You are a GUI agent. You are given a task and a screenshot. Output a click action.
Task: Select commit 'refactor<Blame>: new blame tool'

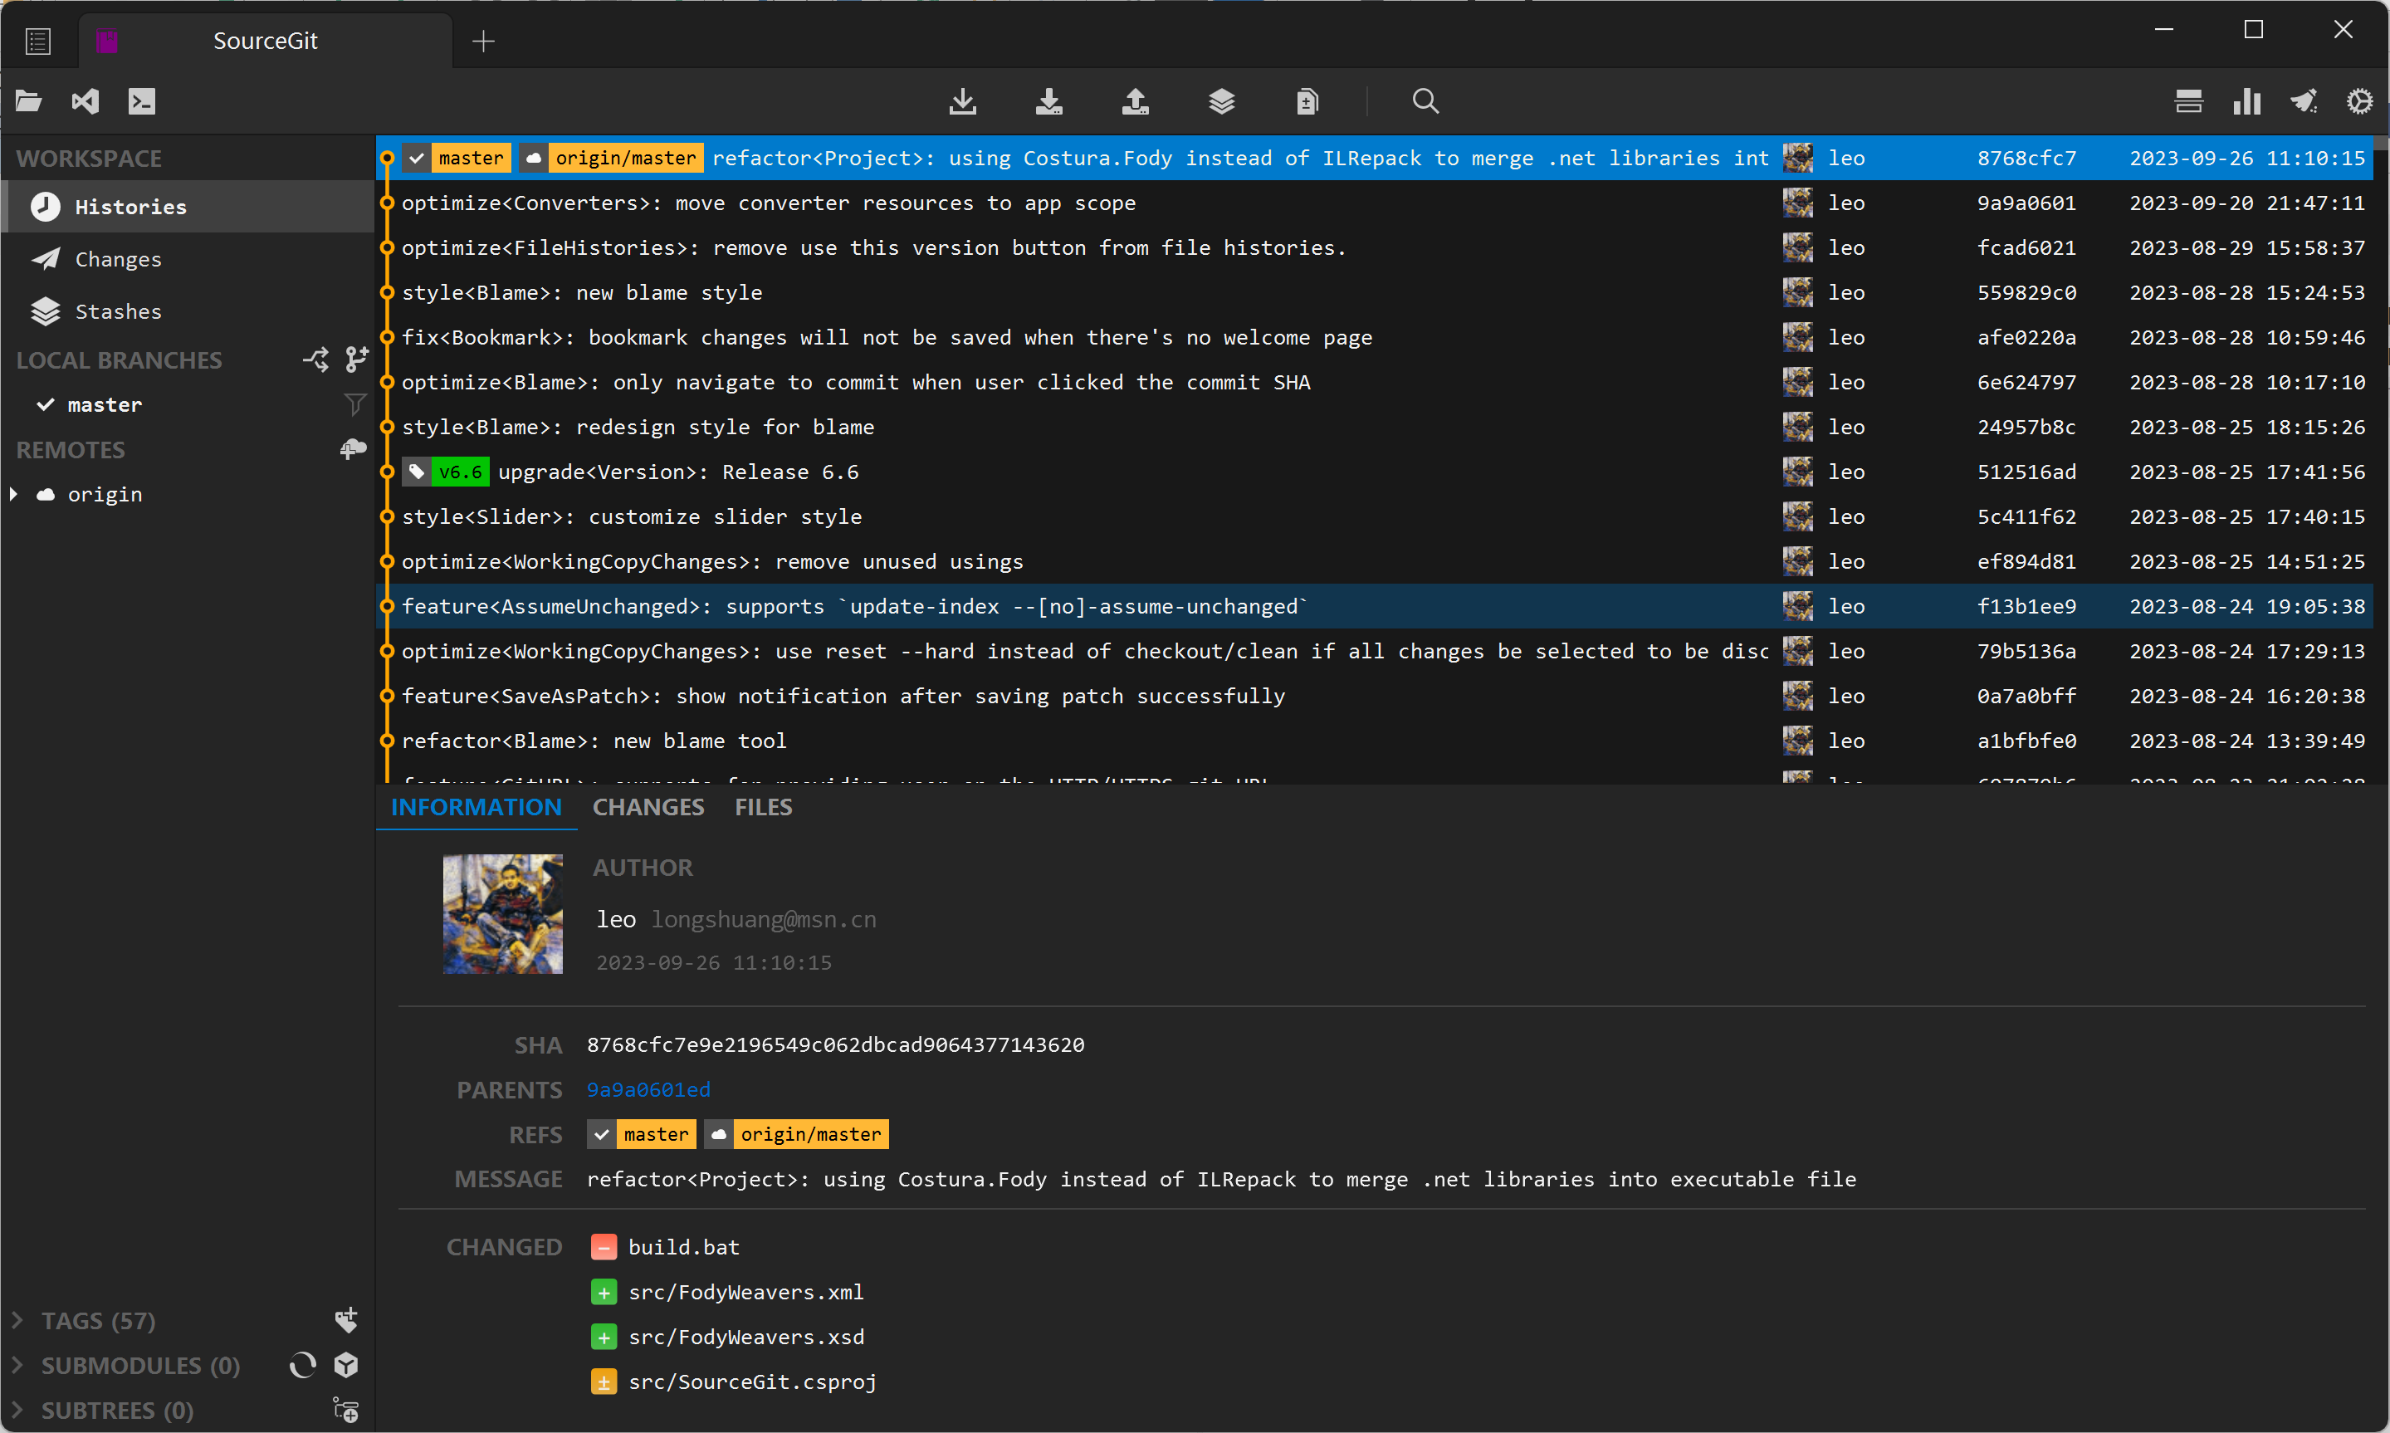pos(1375,741)
